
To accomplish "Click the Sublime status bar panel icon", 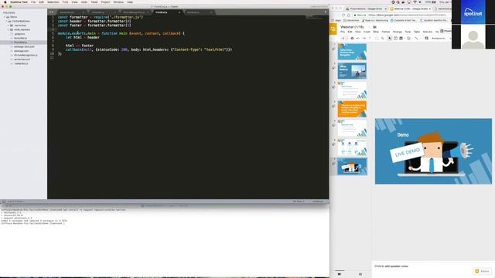I will 3,202.
